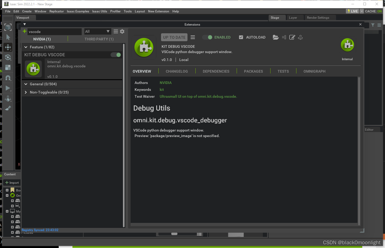Uncheck the AUTOLOAD checkbox

pyautogui.click(x=241, y=37)
